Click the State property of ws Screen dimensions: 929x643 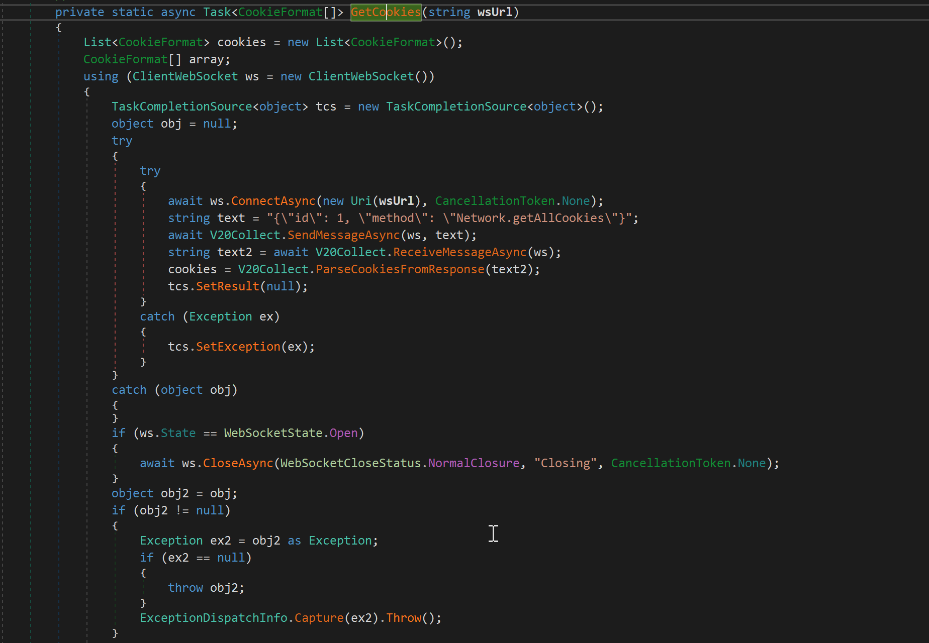coord(178,433)
